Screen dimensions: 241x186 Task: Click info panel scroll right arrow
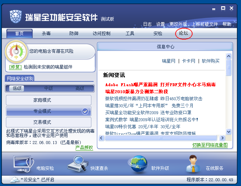coord(222,138)
